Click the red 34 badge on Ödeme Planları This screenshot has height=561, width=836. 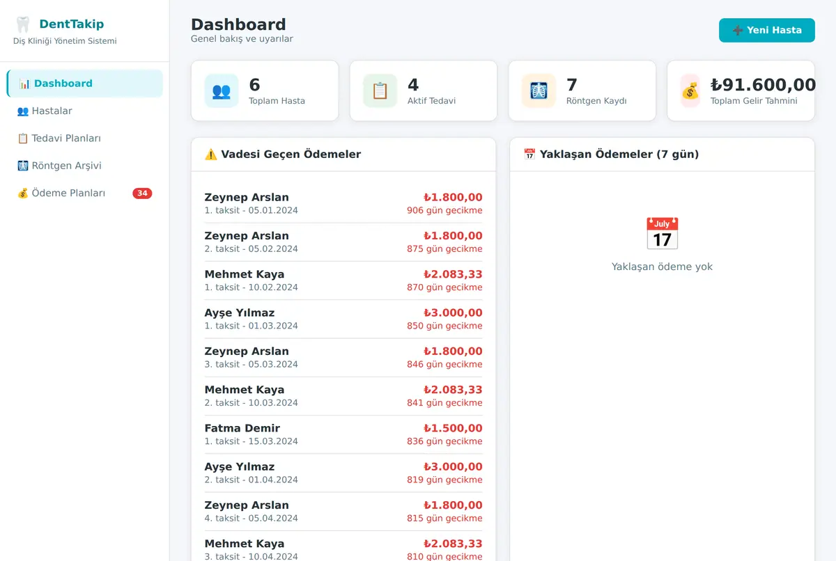(142, 193)
